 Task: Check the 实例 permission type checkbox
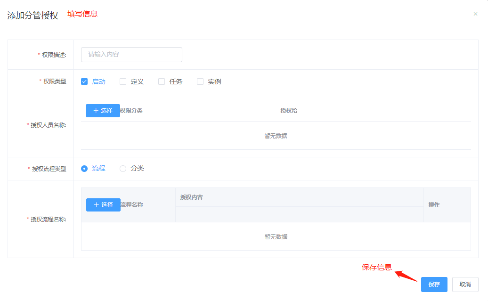click(200, 81)
